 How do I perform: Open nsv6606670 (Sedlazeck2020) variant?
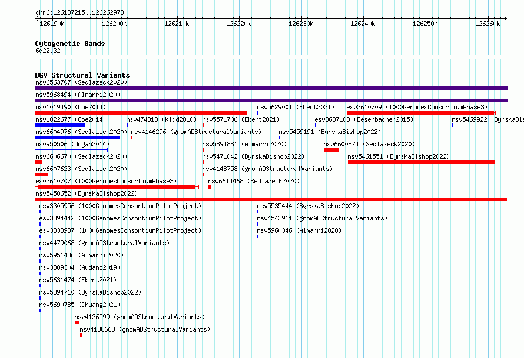(x=81, y=156)
